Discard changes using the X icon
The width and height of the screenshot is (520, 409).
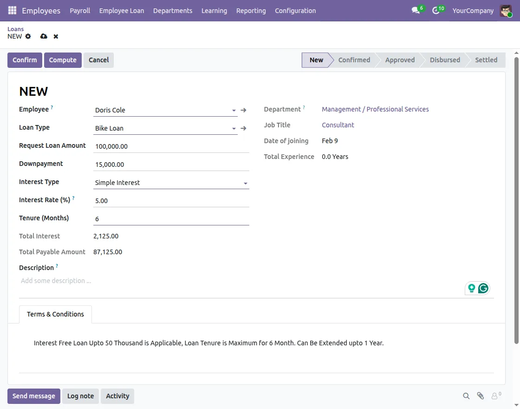[x=56, y=36]
